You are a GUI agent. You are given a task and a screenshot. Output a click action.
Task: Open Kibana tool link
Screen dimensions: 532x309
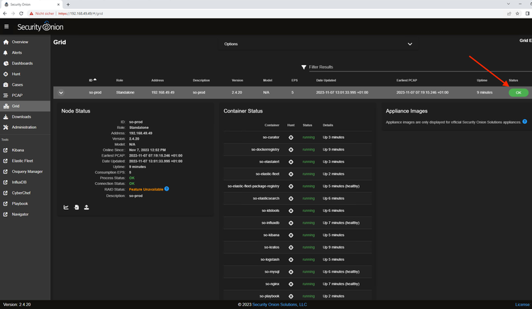[x=19, y=150]
